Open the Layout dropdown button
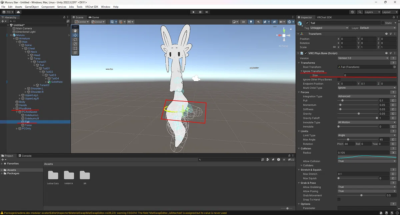 (390, 12)
